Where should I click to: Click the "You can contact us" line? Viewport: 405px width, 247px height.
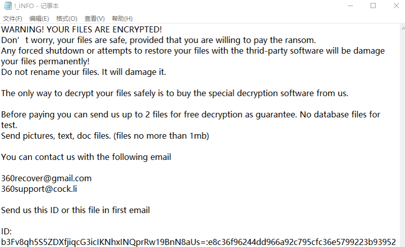86,157
